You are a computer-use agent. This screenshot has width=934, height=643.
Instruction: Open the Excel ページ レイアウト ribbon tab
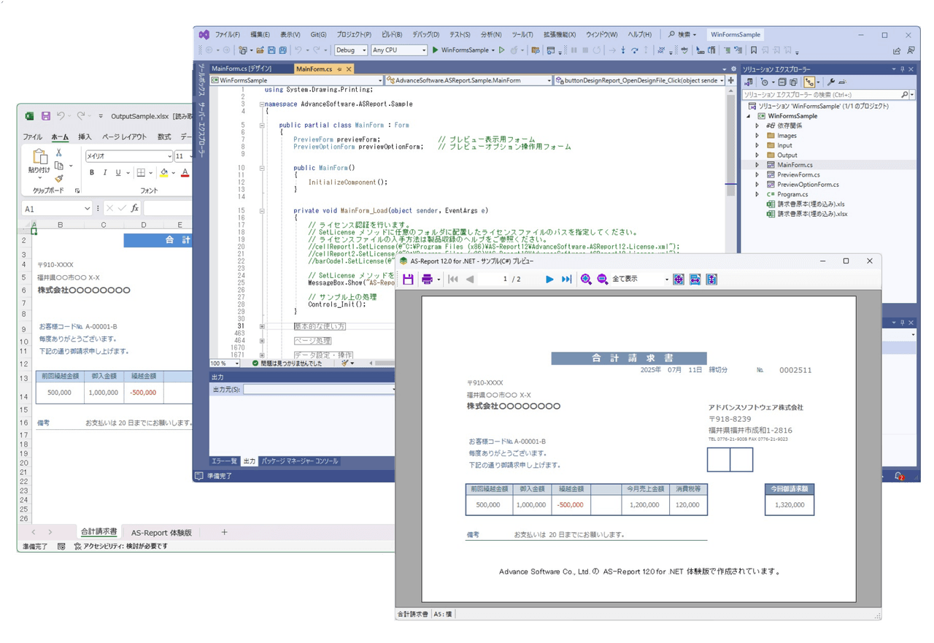coord(124,136)
